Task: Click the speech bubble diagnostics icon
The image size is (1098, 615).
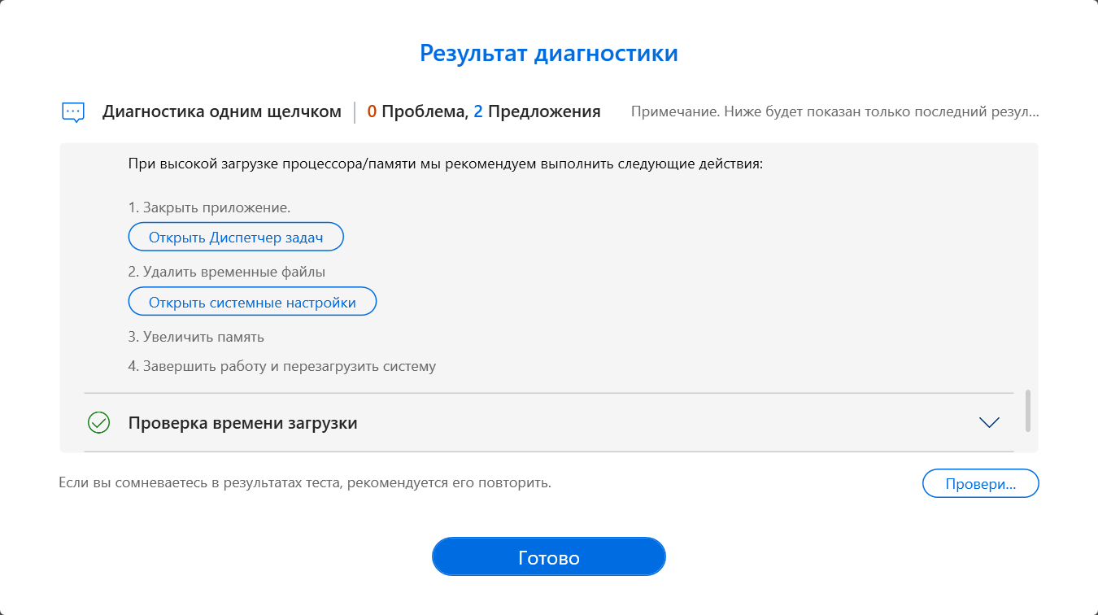Action: (73, 112)
